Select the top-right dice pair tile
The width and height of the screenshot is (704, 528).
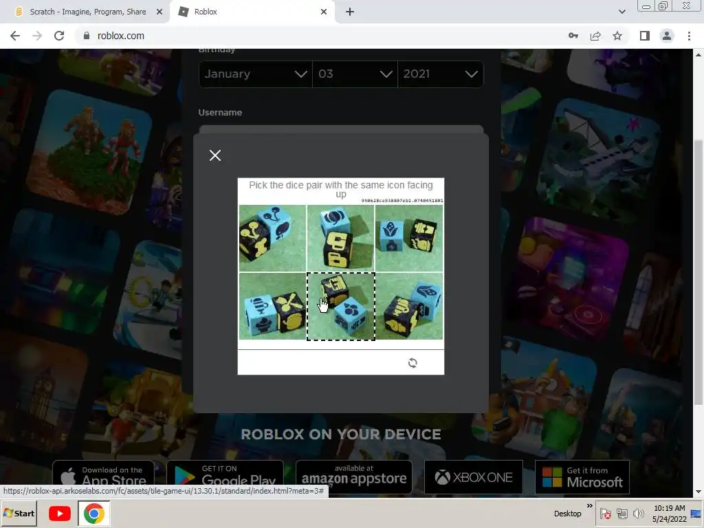(409, 238)
